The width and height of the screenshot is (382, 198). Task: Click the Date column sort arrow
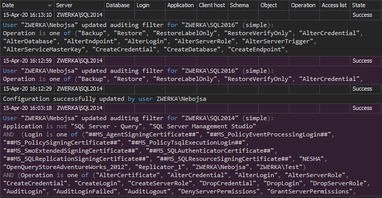(49, 6)
